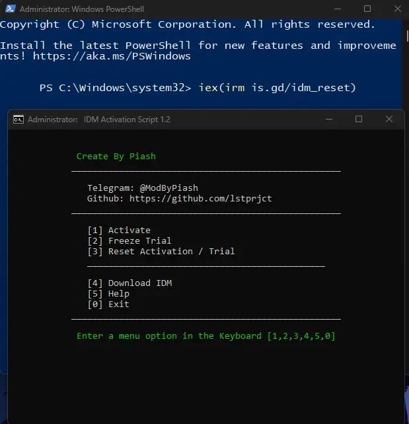Screen dimensions: 409x424
Task: Click the [4] Download IDM option
Action: (x=130, y=283)
